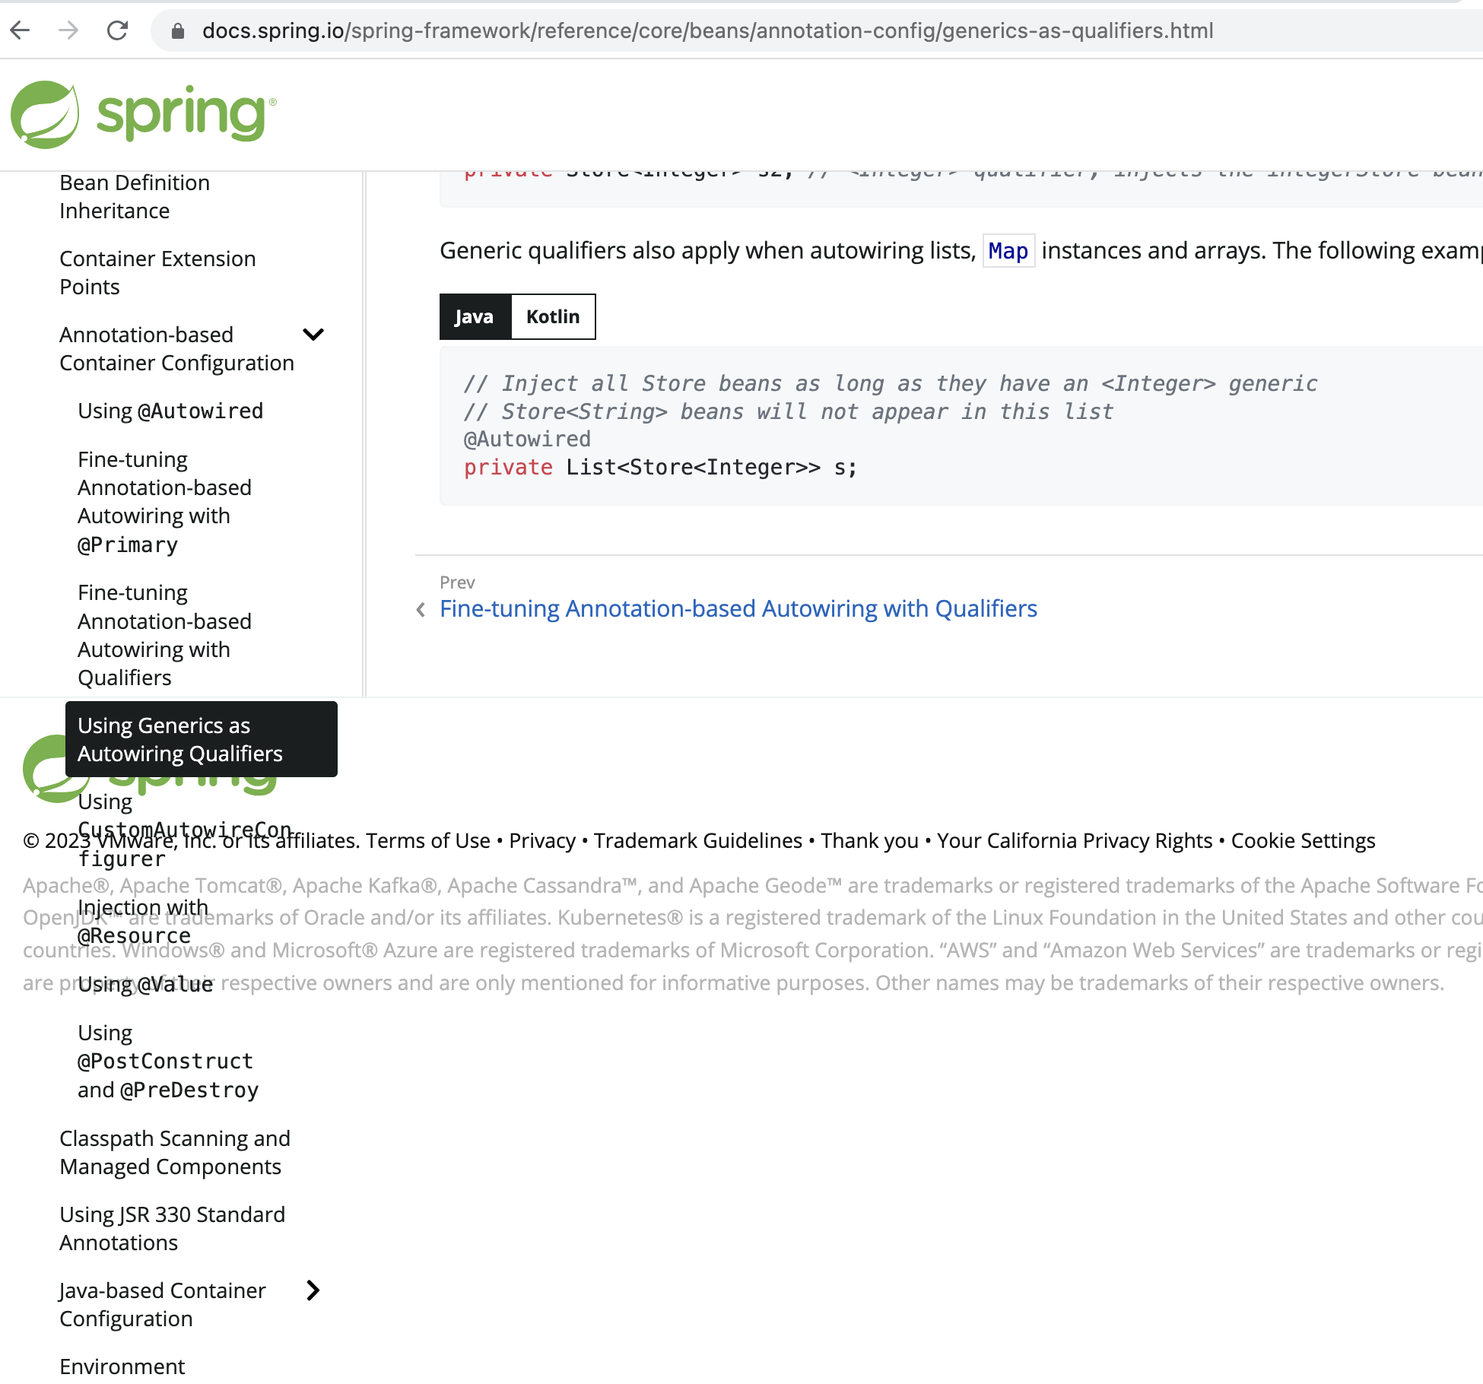Open Fine-tuning Autowiring with @Primary item
The image size is (1483, 1384).
pos(164,502)
